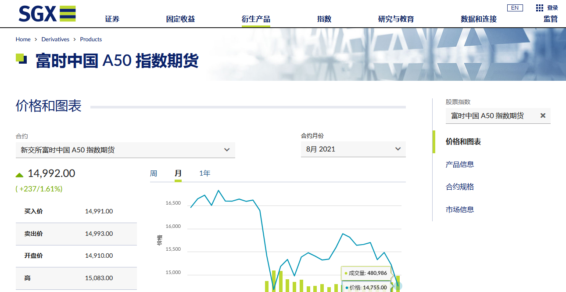Screen dimensions: 566x292
Task: Open the 固定收益 menu
Action: coord(180,19)
